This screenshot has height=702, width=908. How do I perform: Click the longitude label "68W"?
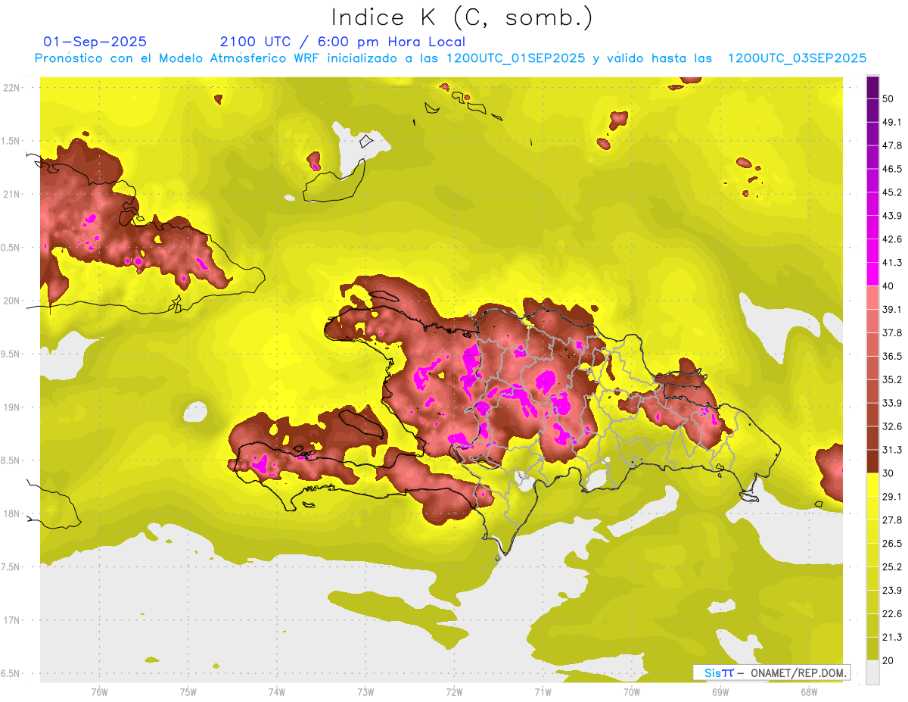[x=808, y=692]
